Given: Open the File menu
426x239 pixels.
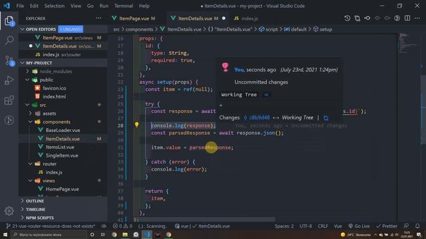Looking at the screenshot, I should click(20, 6).
